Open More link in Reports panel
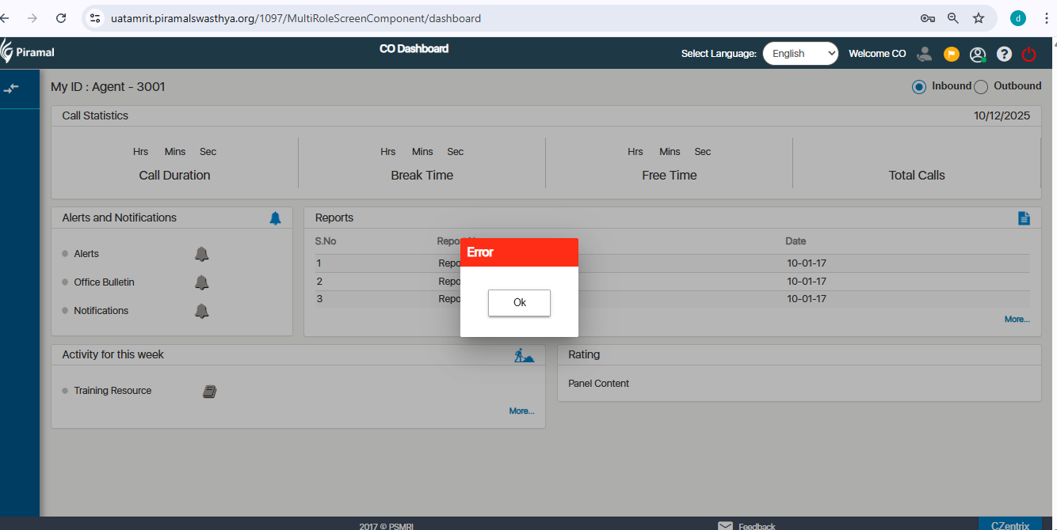The width and height of the screenshot is (1057, 530). (1017, 320)
